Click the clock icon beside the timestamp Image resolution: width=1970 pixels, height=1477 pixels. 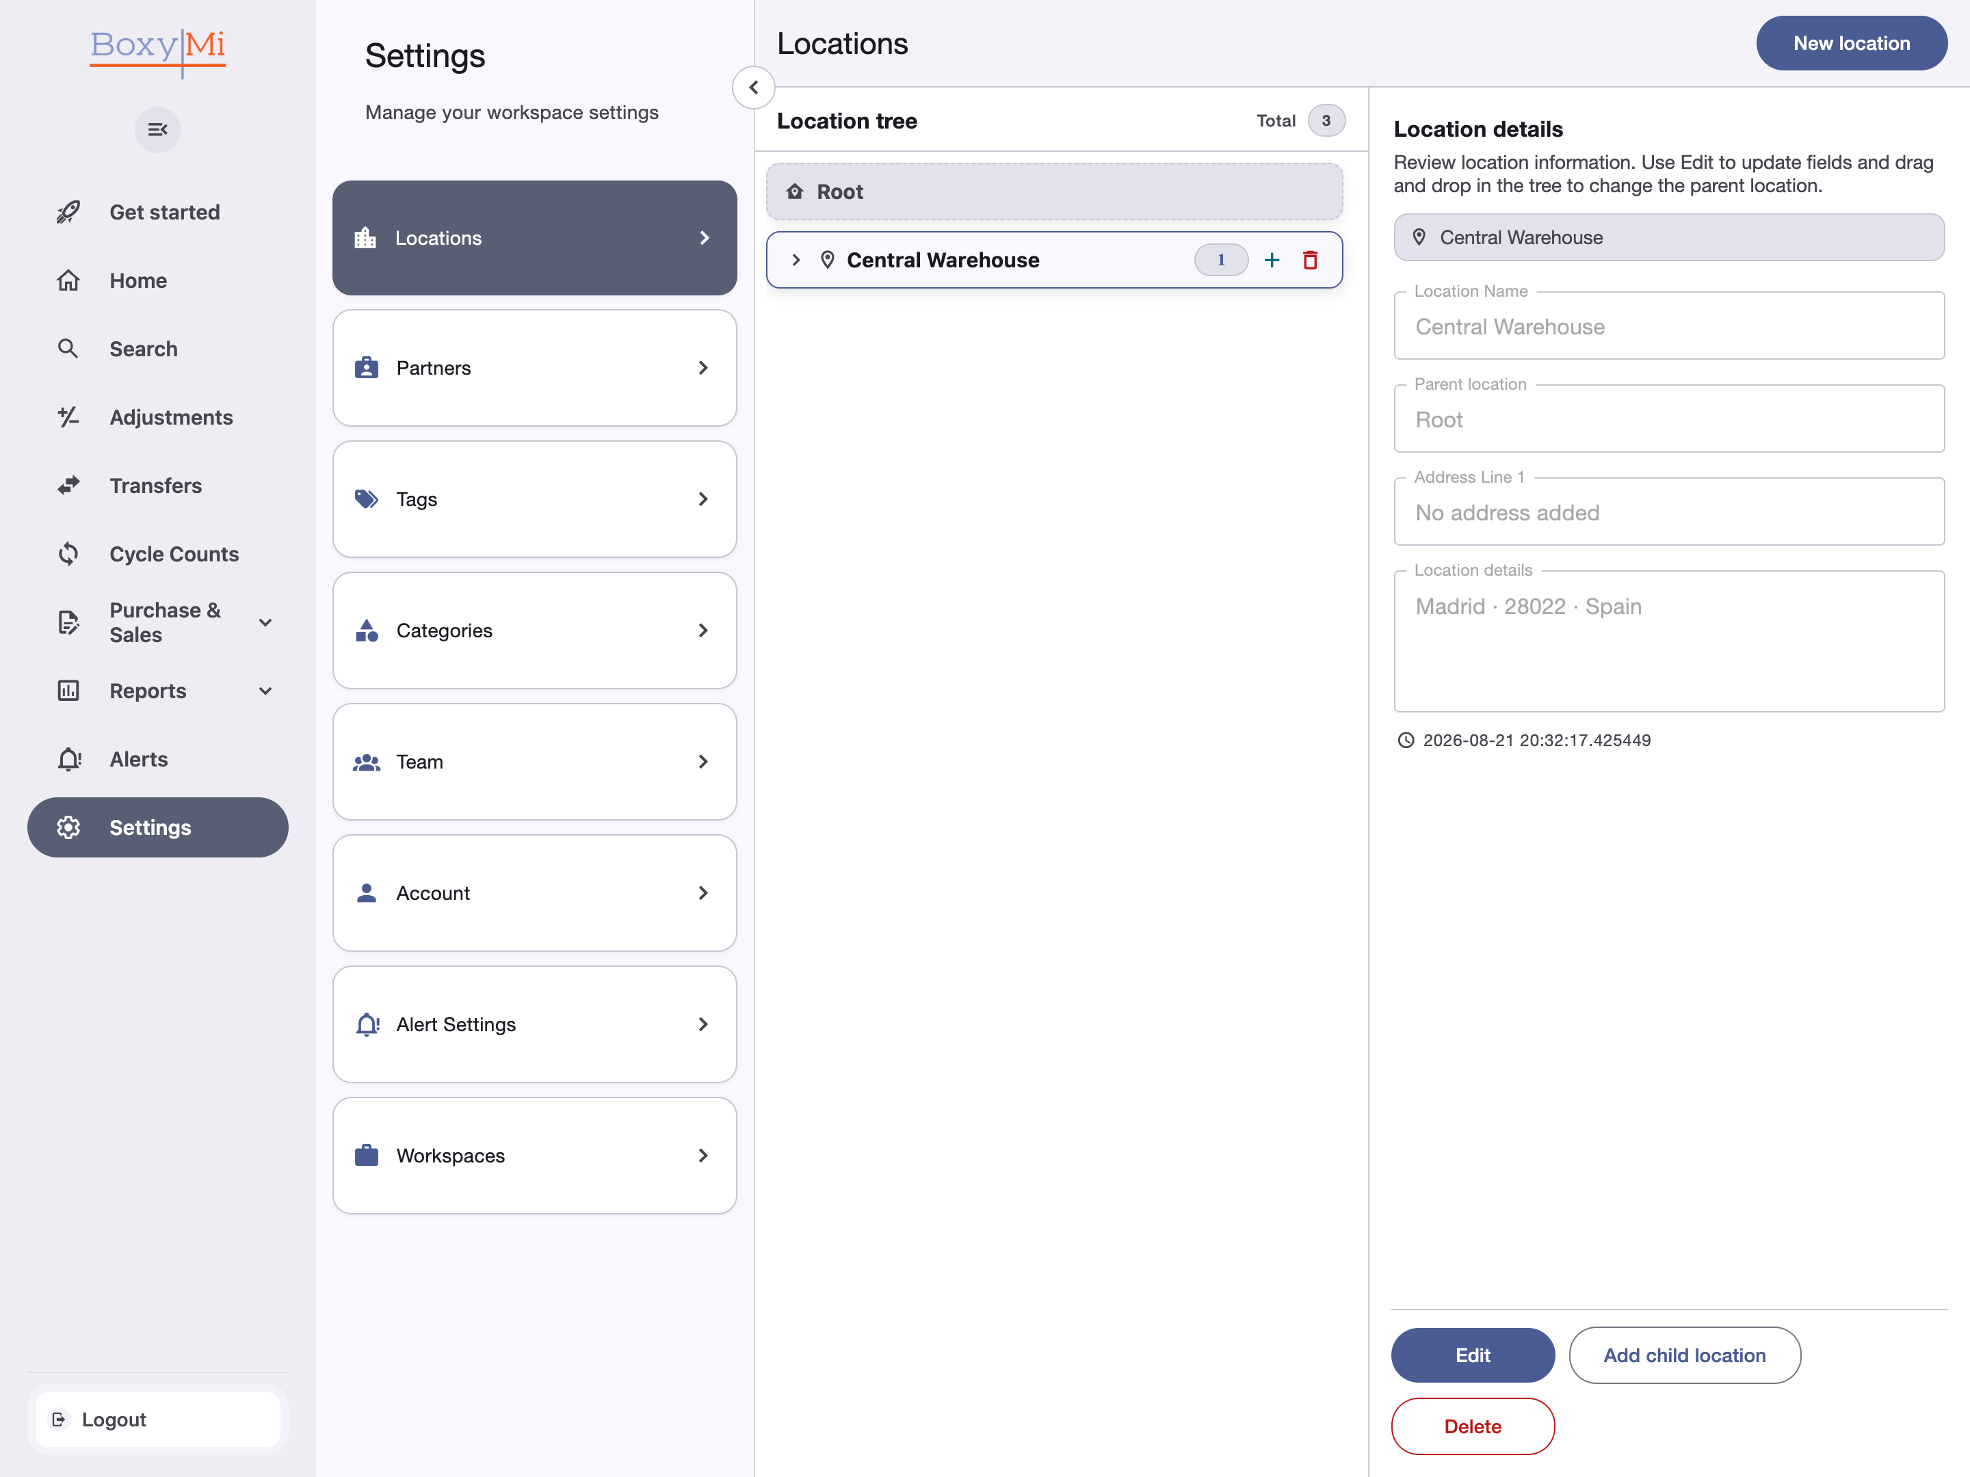click(1406, 740)
